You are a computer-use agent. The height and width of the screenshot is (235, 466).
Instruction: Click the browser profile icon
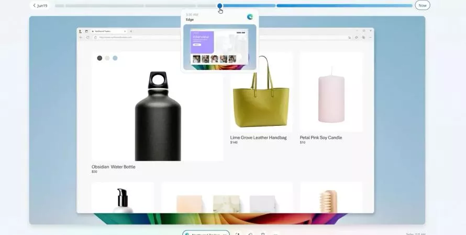tap(80, 31)
